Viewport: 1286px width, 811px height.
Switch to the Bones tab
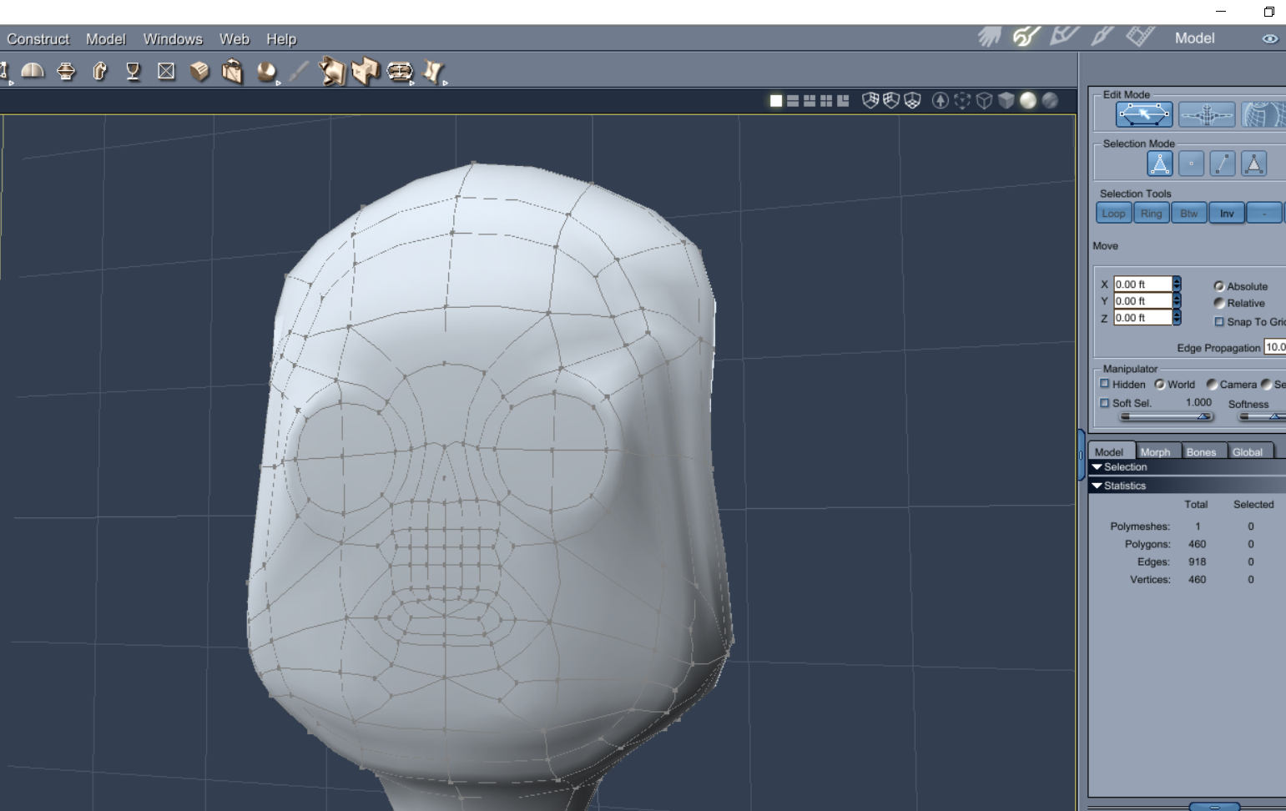click(1202, 451)
